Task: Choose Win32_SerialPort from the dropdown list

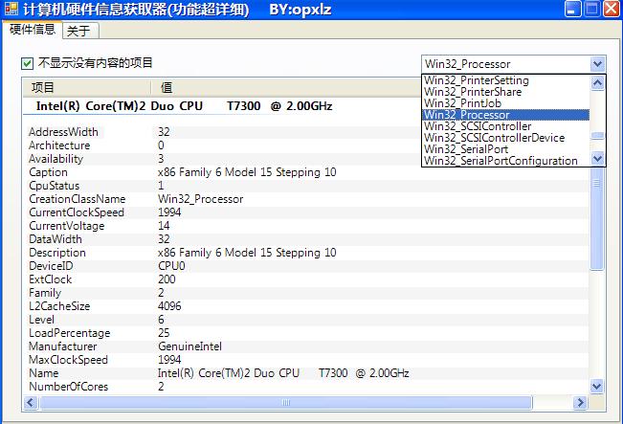Action: 505,149
